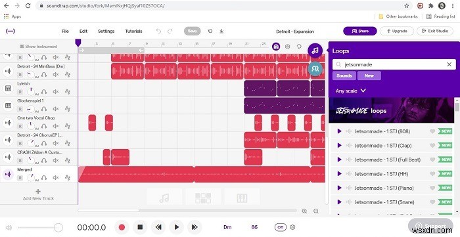The image size is (460, 237).
Task: Mute the Glockenspiel 1 track
Action: click(x=56, y=109)
